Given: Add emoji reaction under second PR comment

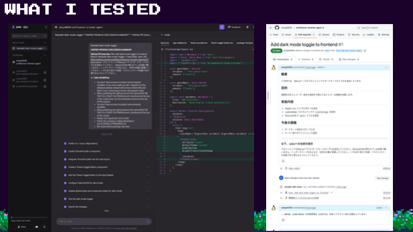Looking at the screenshot, I should pos(283,220).
